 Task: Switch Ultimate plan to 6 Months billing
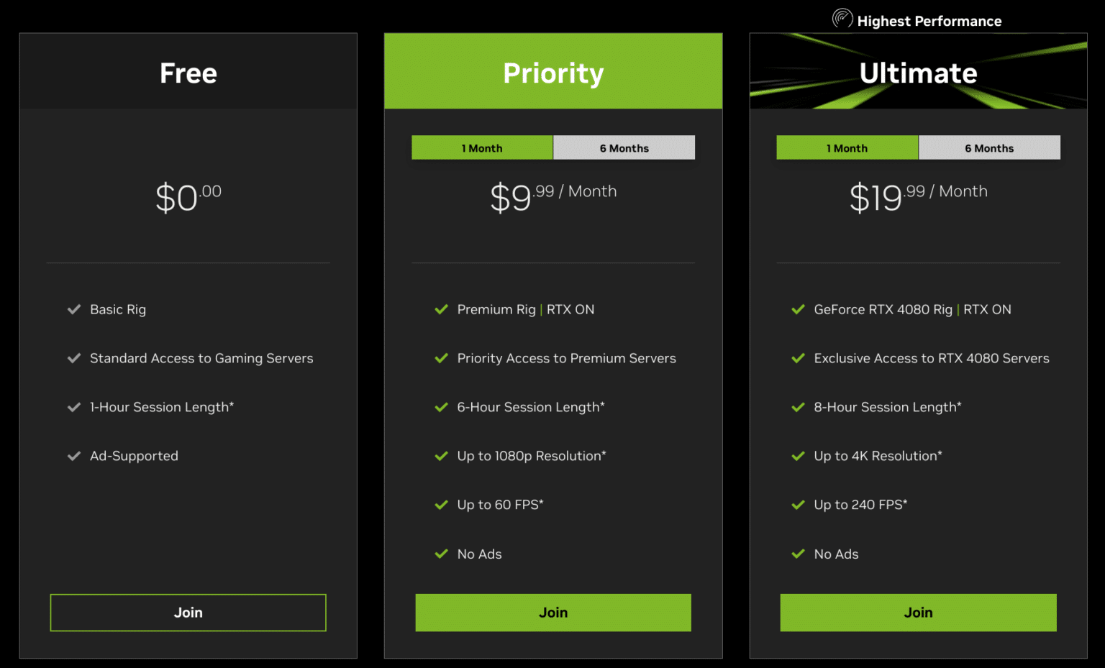tap(989, 147)
